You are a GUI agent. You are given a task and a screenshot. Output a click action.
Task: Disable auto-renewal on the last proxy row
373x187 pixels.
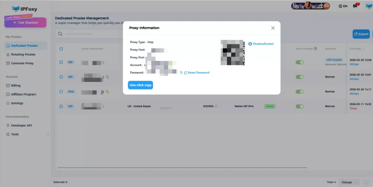tap(299, 106)
